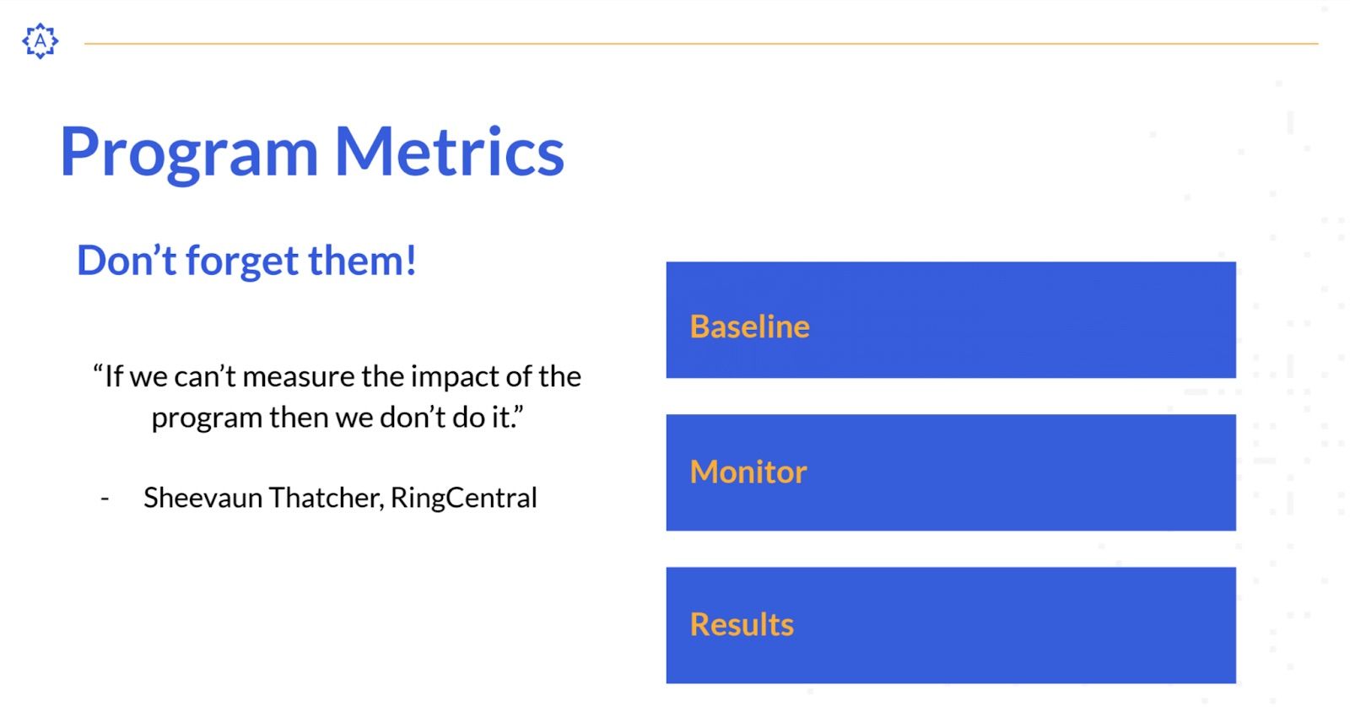Viewport: 1350px width, 707px height.
Task: Select the Results blue box
Action: [950, 625]
